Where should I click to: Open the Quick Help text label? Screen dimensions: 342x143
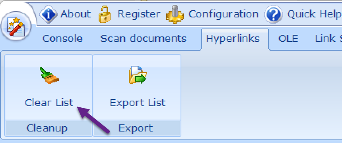(315, 14)
